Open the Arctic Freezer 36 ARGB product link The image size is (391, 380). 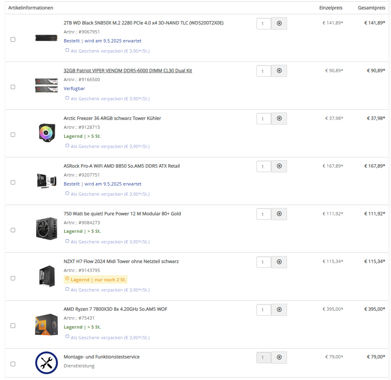pyautogui.click(x=112, y=118)
